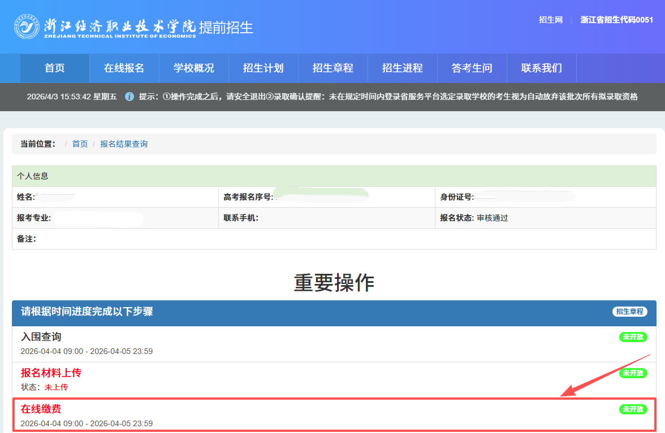Click the blue info icon beside 提示

click(129, 97)
